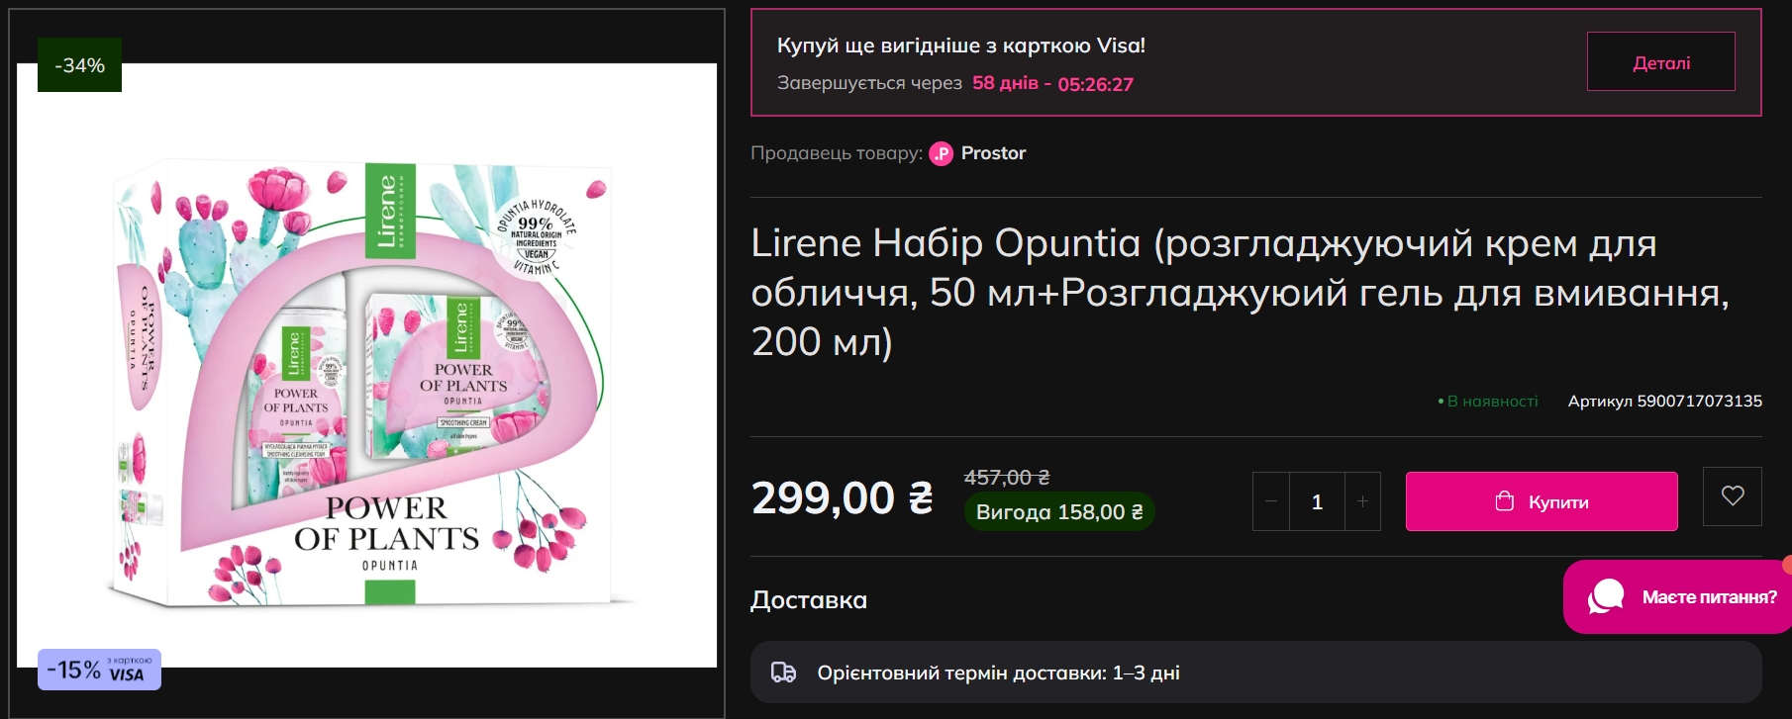1792x719 pixels.
Task: Click the В наявності stock status
Action: pyautogui.click(x=1491, y=402)
